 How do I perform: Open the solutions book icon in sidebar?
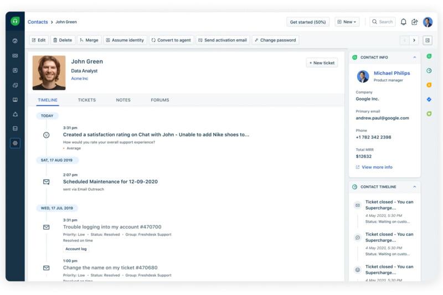click(15, 100)
